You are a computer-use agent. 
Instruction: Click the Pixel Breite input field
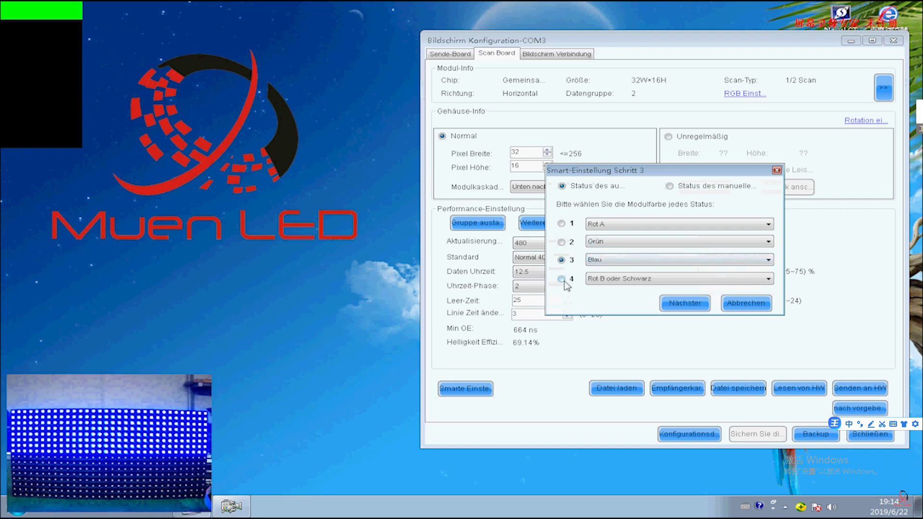526,152
